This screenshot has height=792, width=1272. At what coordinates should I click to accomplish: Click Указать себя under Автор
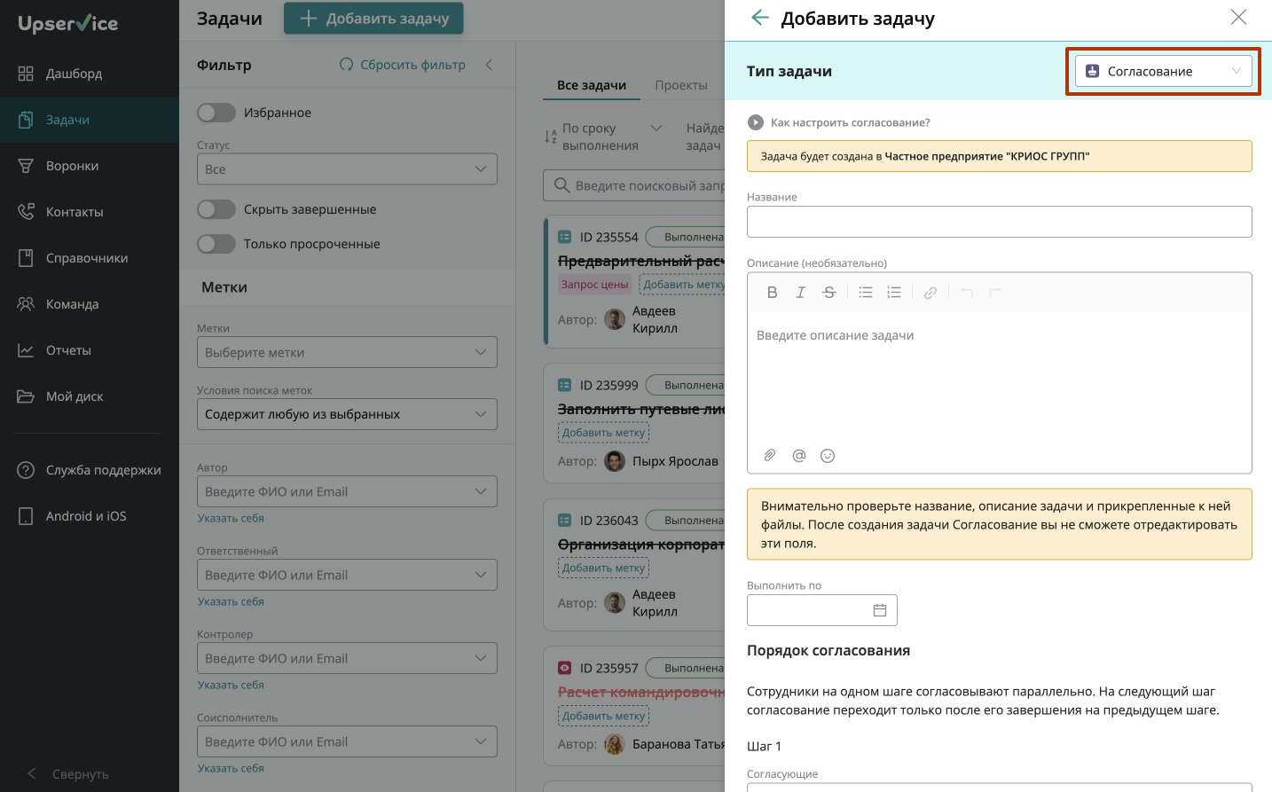click(x=231, y=518)
